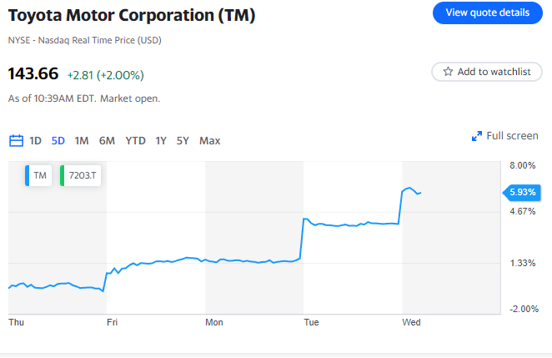Show year-to-date YTD range
Image resolution: width=552 pixels, height=358 pixels.
click(135, 140)
